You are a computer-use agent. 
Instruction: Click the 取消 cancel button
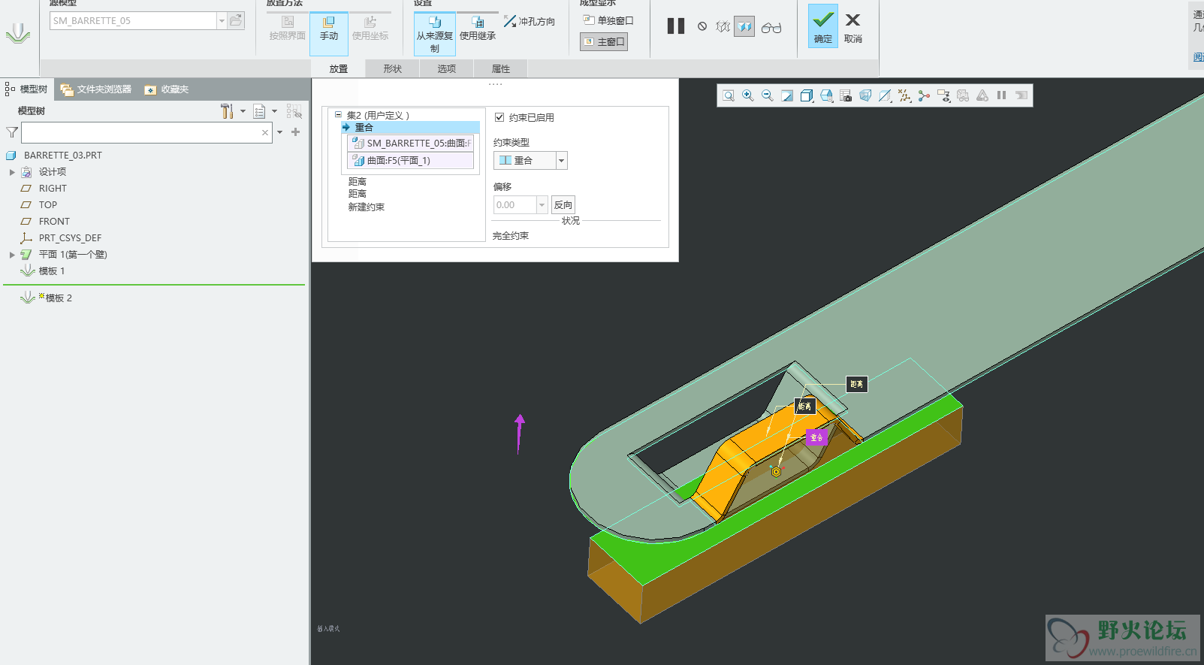coord(853,28)
